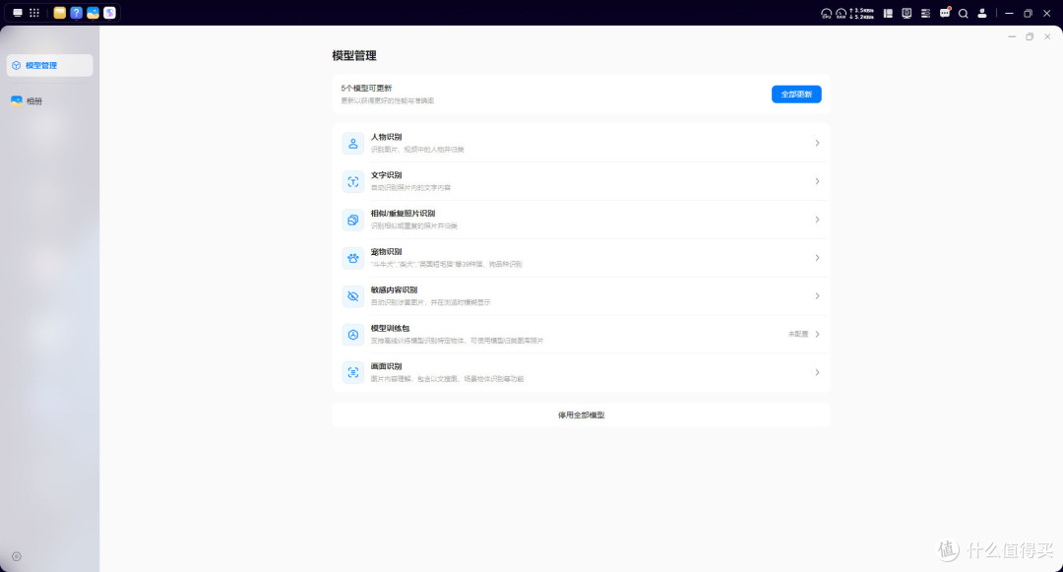Close the 模型管理 app window

[x=1047, y=36]
